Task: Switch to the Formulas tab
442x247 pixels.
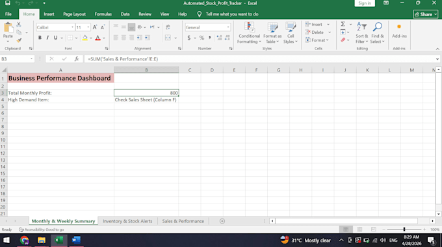Action: 103,14
